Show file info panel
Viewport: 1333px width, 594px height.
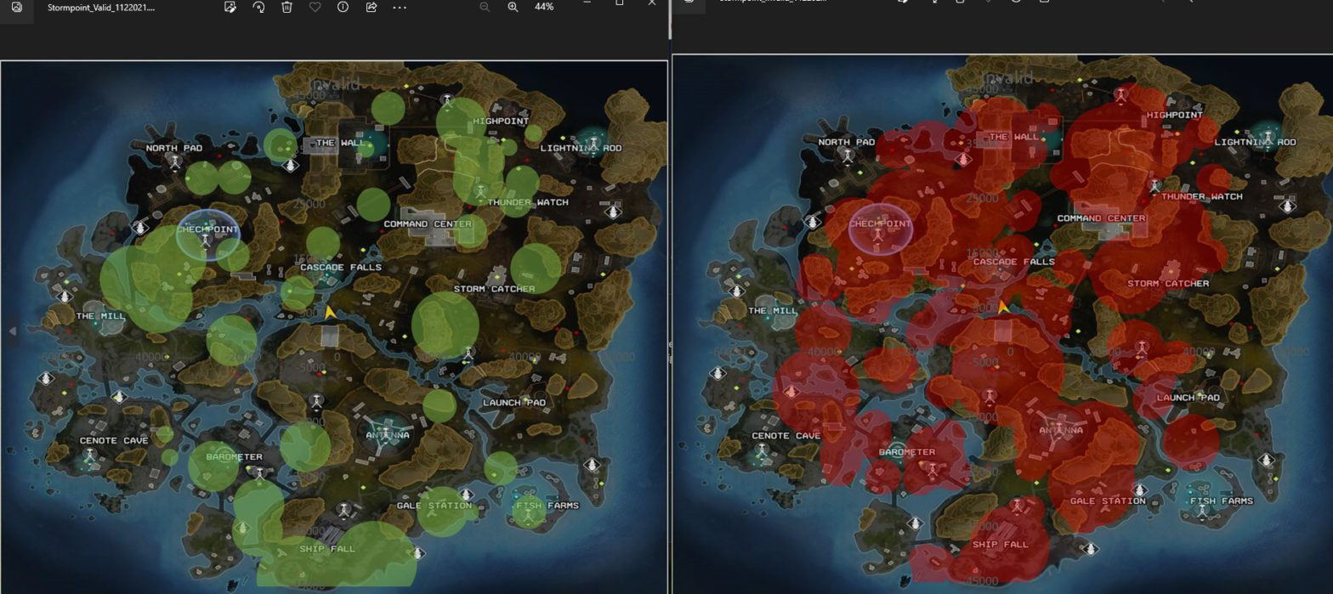[x=343, y=7]
